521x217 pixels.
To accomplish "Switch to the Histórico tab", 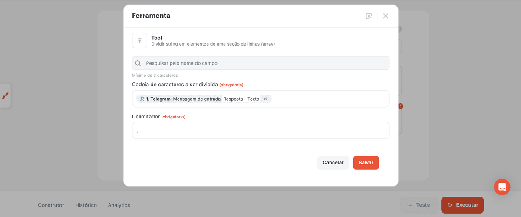I will (86, 205).
